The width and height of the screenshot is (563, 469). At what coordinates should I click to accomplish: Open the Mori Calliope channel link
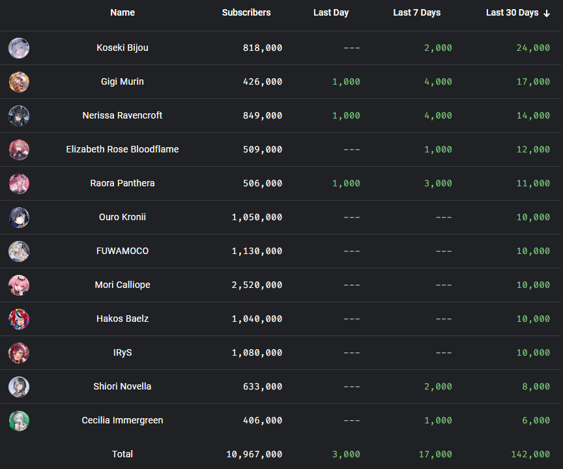[123, 285]
